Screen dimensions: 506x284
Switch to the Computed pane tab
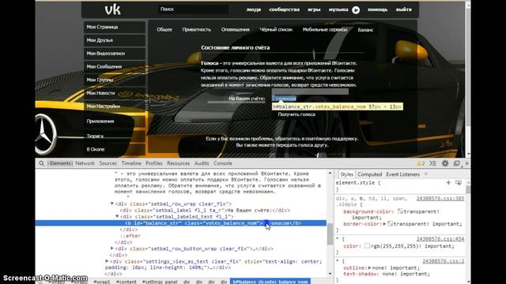[369, 174]
